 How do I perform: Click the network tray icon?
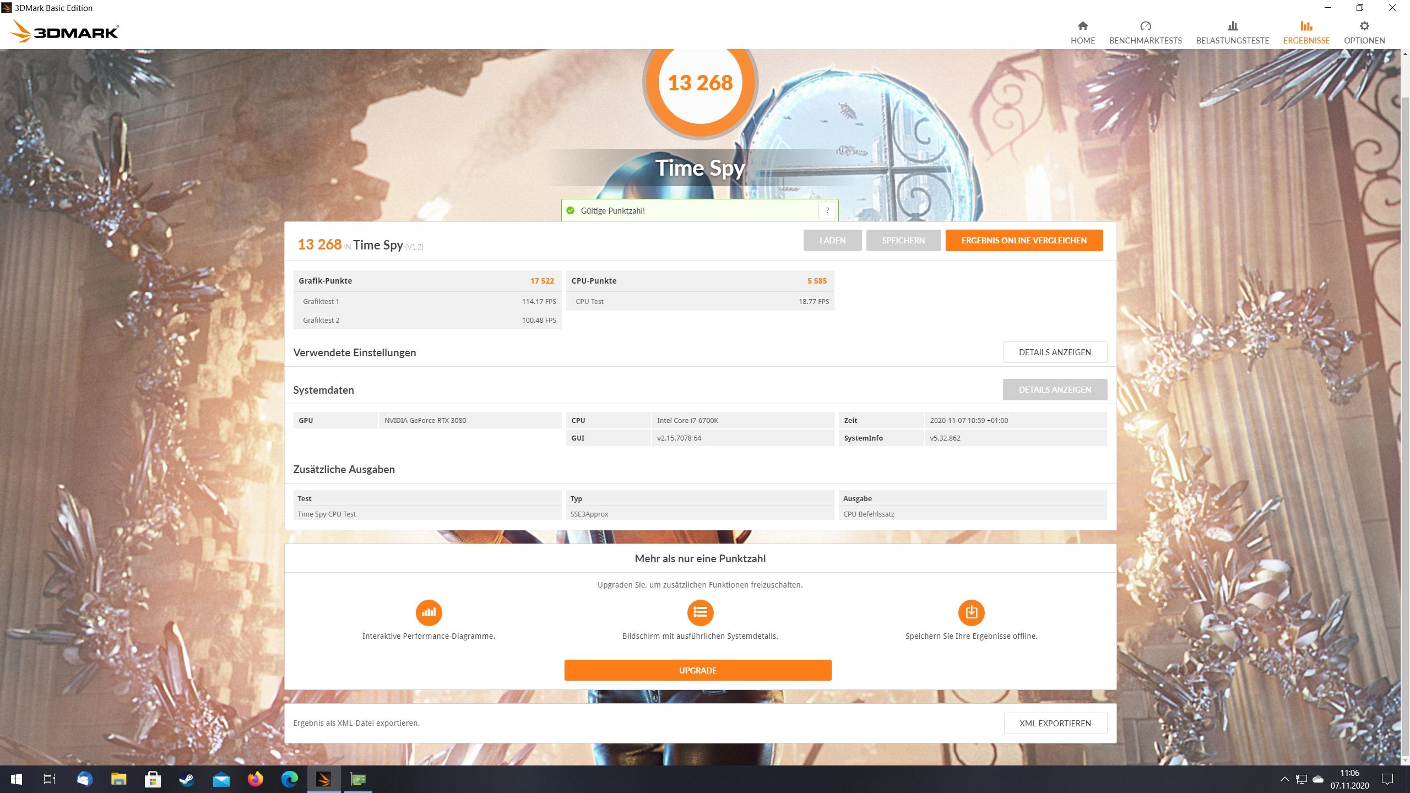pos(1301,779)
